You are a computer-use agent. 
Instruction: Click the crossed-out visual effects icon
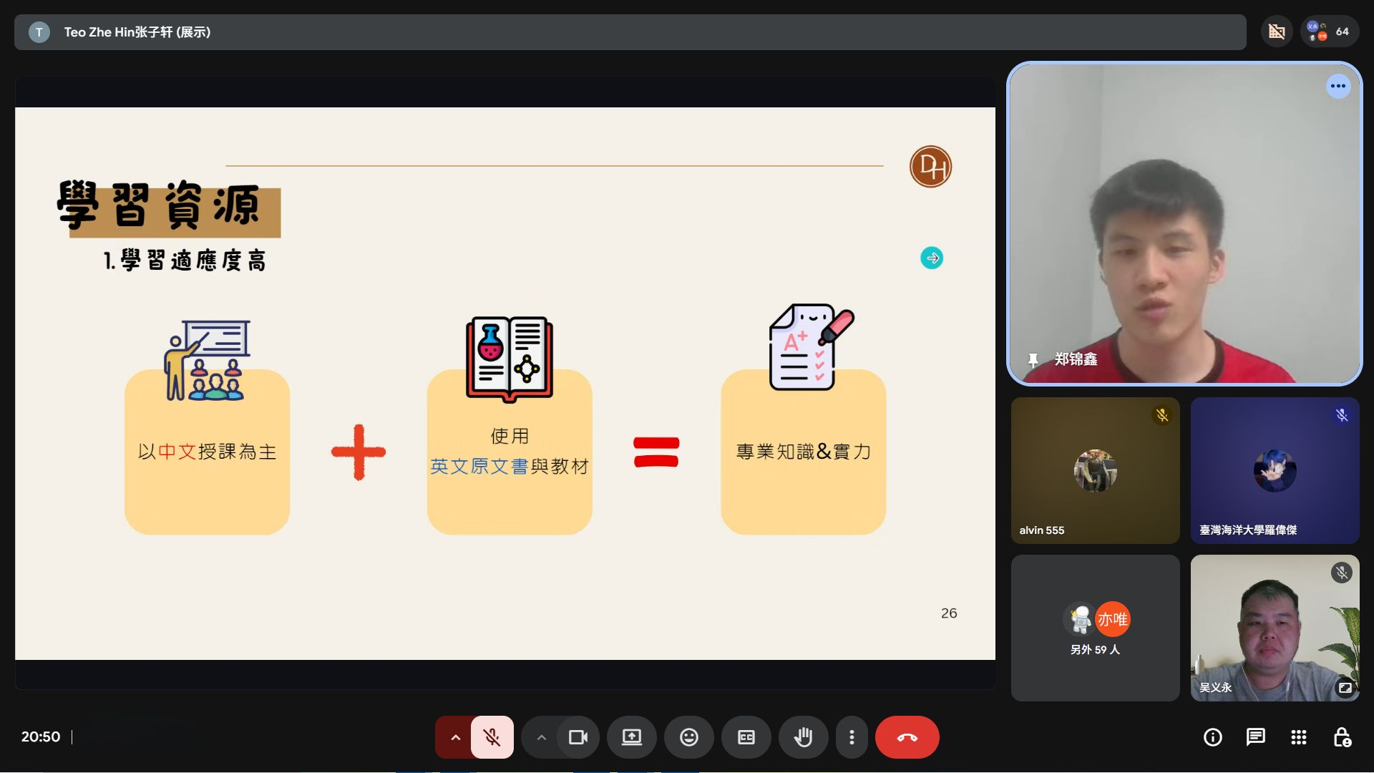[1277, 31]
